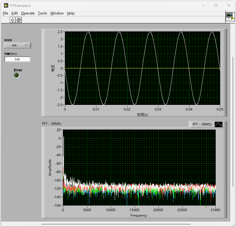Click the round Error LED indicator

[17, 75]
